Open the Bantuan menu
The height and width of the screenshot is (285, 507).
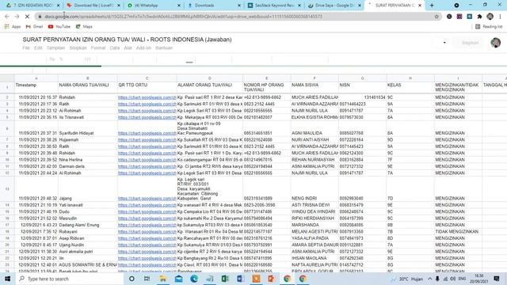pos(164,47)
